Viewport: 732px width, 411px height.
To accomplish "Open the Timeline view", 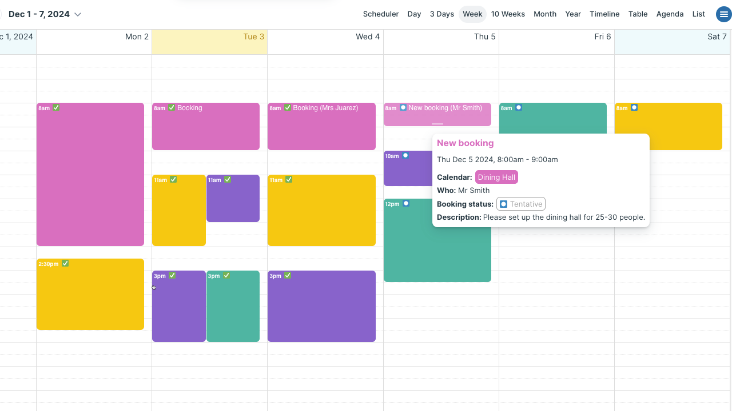I will (604, 14).
